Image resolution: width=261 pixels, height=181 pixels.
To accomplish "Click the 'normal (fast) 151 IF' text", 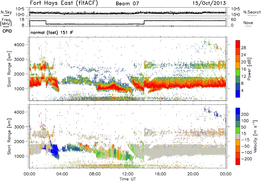I will click(52, 32).
